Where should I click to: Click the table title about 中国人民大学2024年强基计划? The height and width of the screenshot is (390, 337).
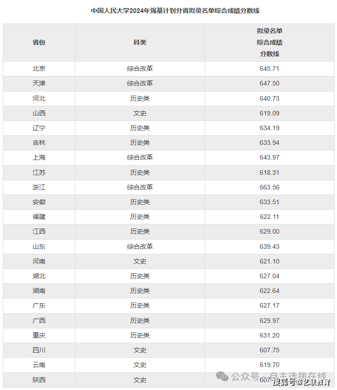[169, 11]
